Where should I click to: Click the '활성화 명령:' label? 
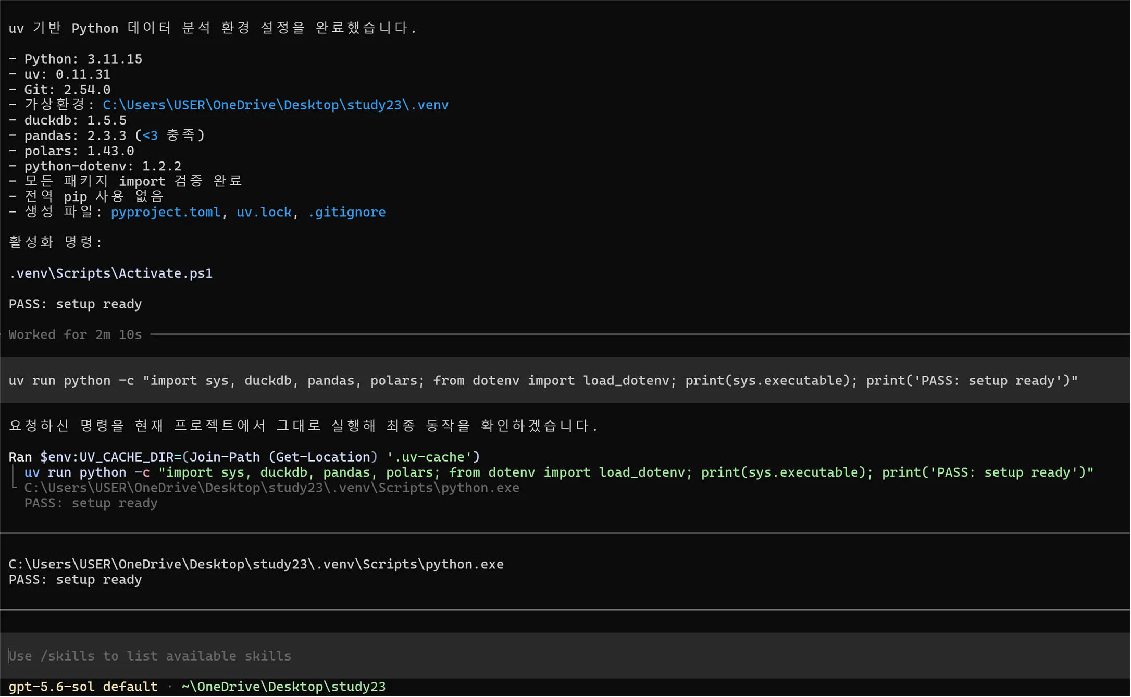[x=56, y=243]
